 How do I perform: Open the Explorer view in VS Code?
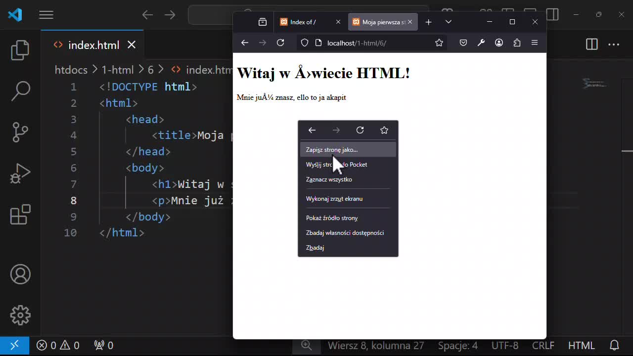pyautogui.click(x=20, y=50)
